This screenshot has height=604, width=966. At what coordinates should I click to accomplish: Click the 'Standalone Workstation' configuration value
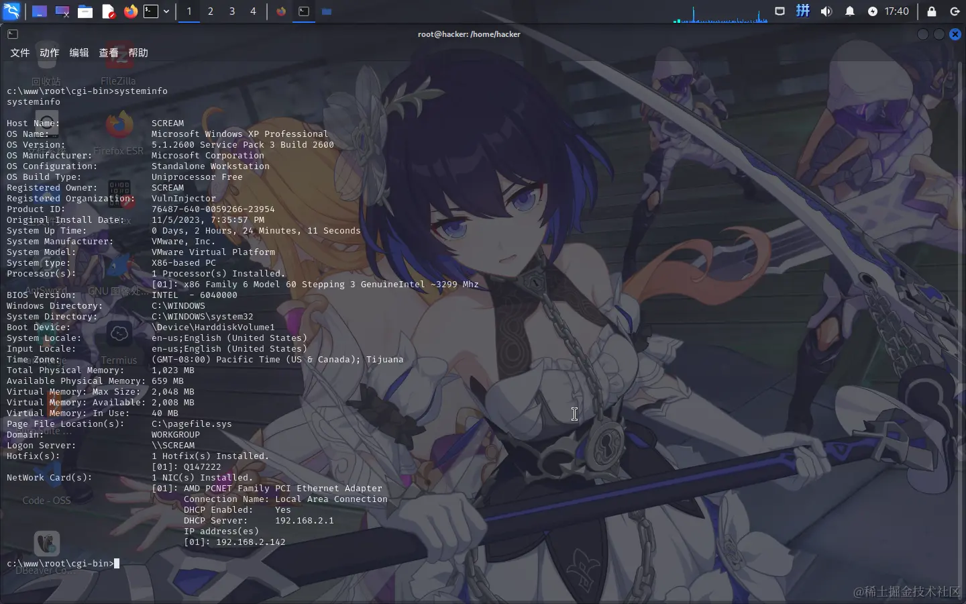211,166
